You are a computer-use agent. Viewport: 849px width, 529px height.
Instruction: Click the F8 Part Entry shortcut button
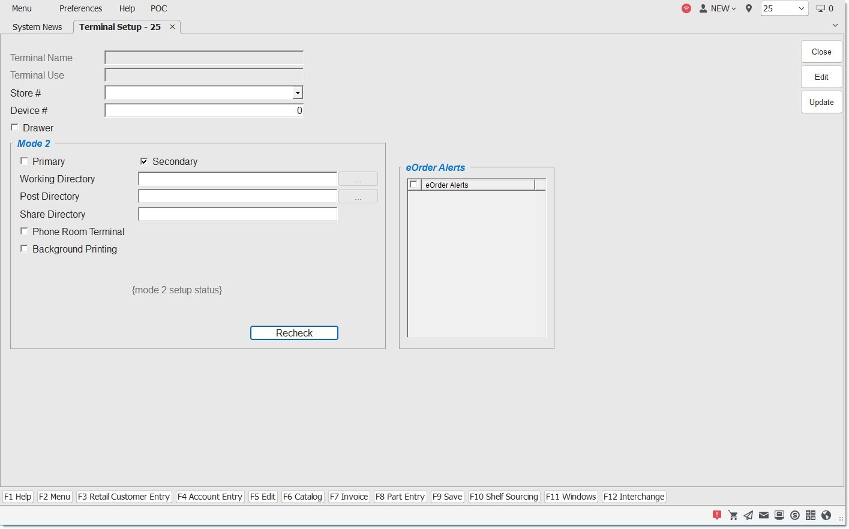400,497
